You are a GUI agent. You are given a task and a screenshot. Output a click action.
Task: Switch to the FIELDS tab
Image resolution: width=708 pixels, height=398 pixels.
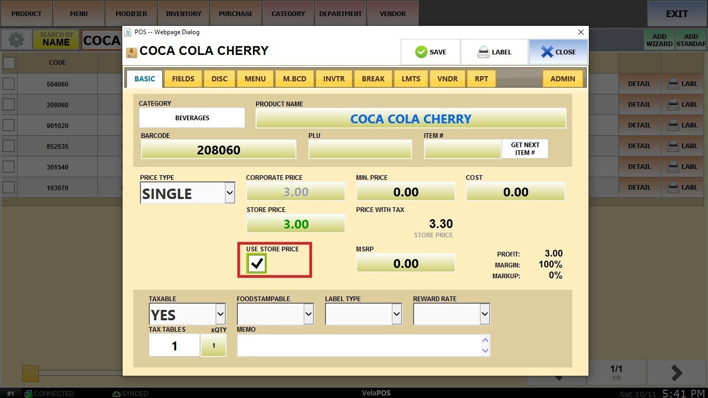tap(183, 79)
